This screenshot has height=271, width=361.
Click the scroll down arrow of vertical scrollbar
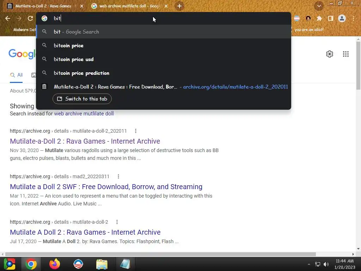coord(359,249)
